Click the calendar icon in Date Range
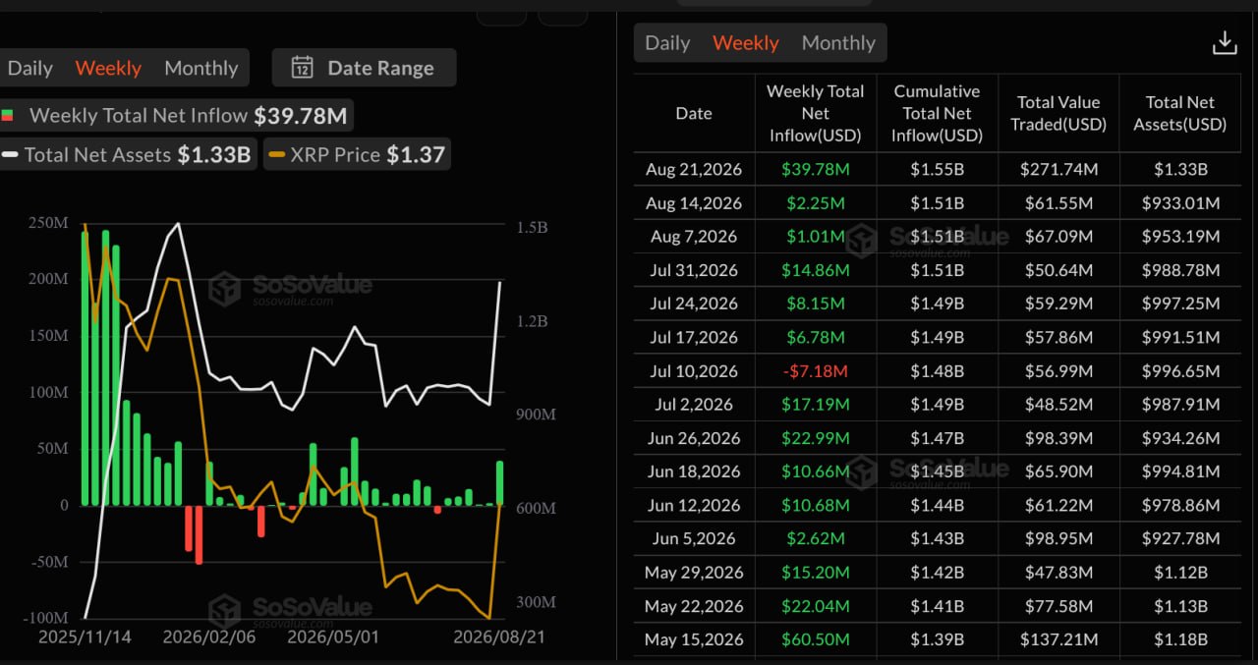The image size is (1258, 665). 303,68
